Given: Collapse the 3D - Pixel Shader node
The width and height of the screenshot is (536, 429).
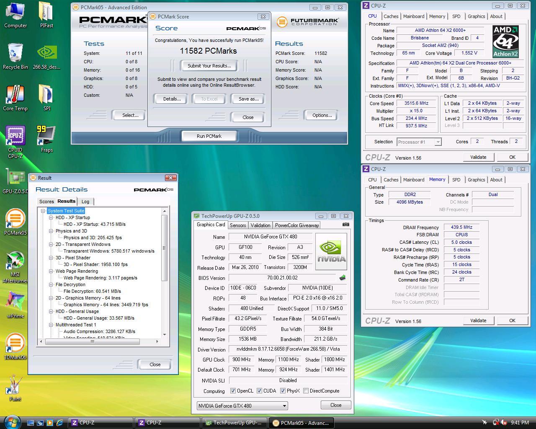Looking at the screenshot, I should tap(51, 258).
